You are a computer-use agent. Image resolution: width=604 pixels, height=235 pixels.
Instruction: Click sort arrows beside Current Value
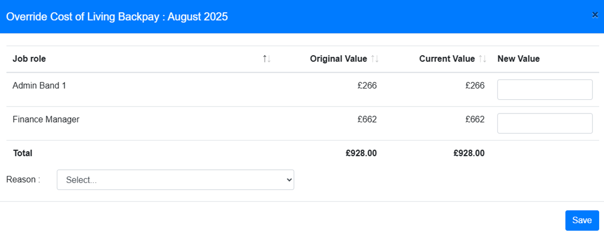click(483, 59)
